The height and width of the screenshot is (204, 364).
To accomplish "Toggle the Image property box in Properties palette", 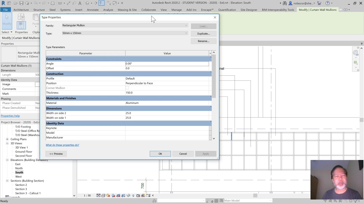I will (x=37, y=84).
